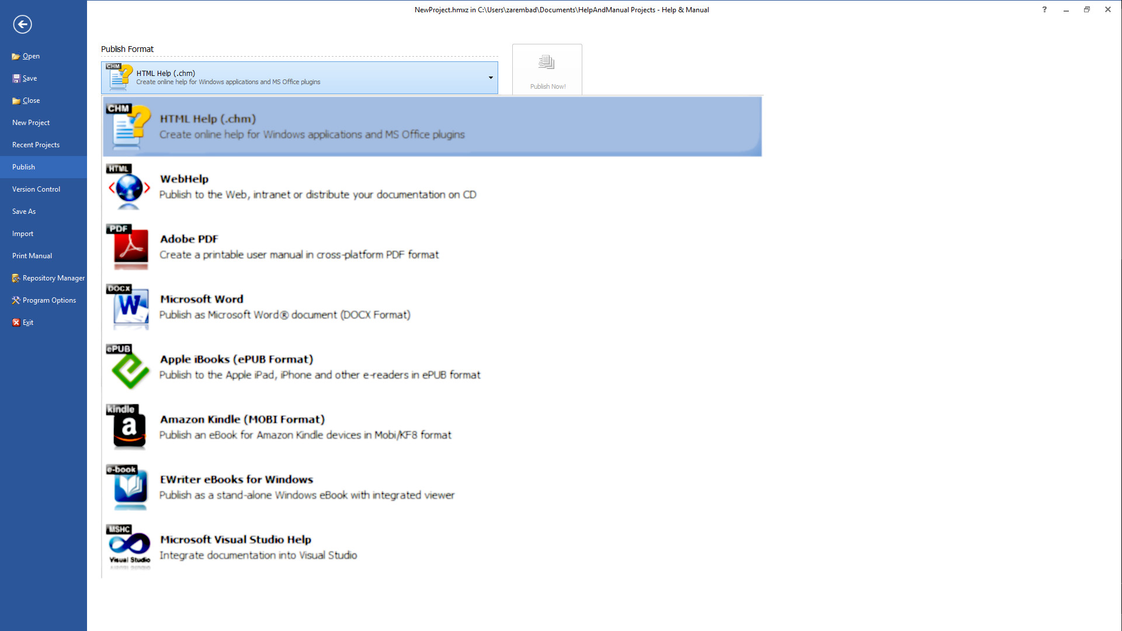Click the Adobe PDF icon

pyautogui.click(x=128, y=247)
